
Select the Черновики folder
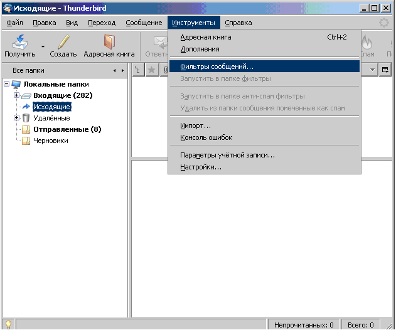pyautogui.click(x=51, y=141)
